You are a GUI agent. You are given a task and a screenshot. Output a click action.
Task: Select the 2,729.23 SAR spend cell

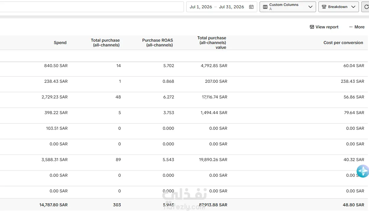pyautogui.click(x=55, y=97)
